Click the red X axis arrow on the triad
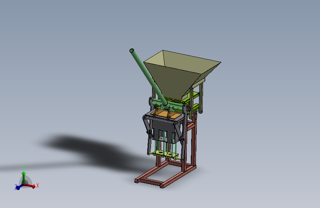 point(30,186)
